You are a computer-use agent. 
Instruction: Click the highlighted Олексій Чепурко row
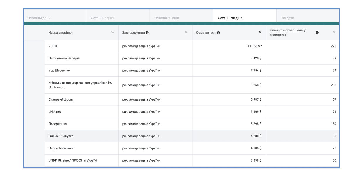[192, 136]
